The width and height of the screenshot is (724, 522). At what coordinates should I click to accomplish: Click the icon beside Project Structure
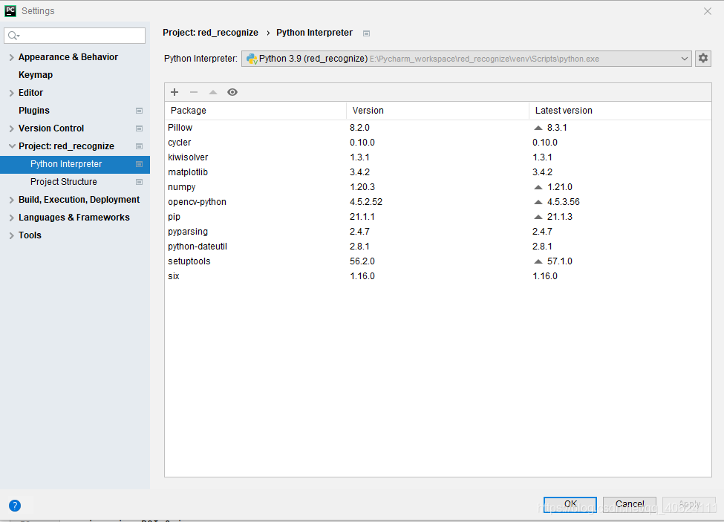(139, 182)
